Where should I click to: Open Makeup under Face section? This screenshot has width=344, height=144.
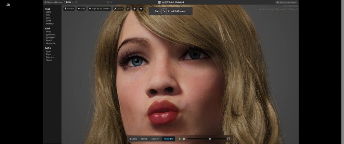(50, 24)
